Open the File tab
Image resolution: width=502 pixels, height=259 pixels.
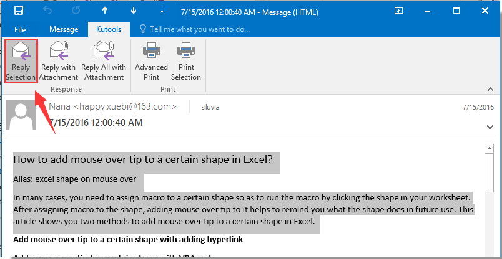click(x=20, y=29)
